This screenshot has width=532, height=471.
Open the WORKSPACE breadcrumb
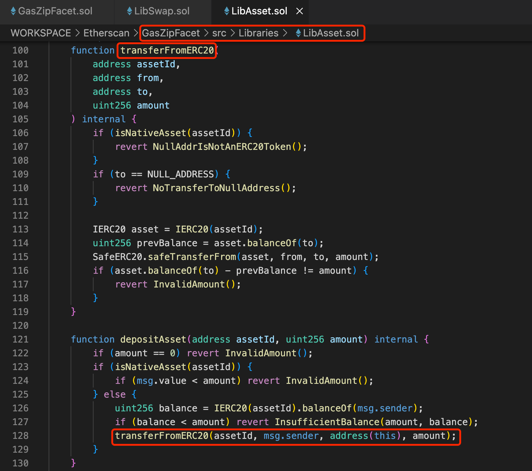(41, 33)
